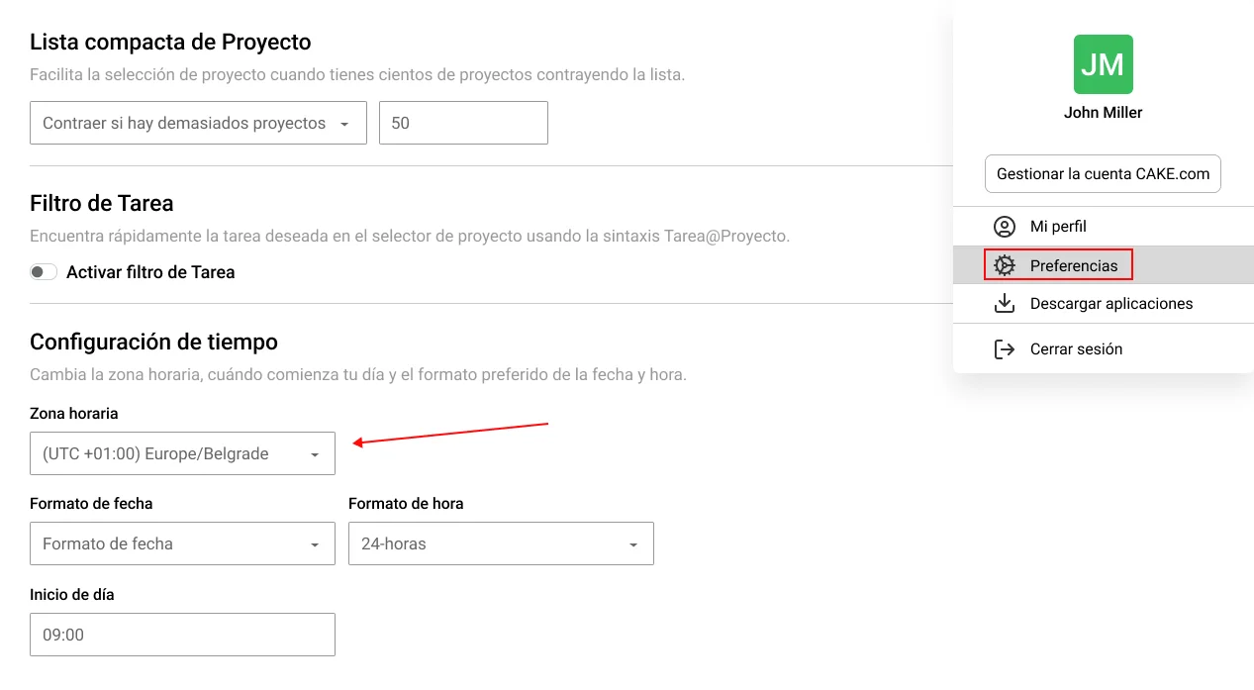The height and width of the screenshot is (690, 1254).
Task: Click the Preferencias gear icon
Action: coord(1005,265)
